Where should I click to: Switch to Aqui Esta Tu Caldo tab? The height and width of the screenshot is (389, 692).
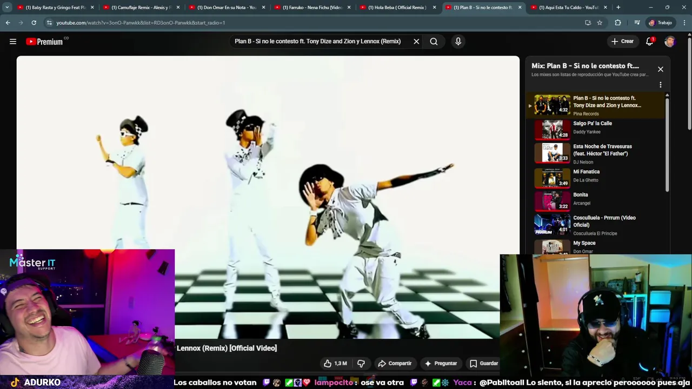coord(569,8)
